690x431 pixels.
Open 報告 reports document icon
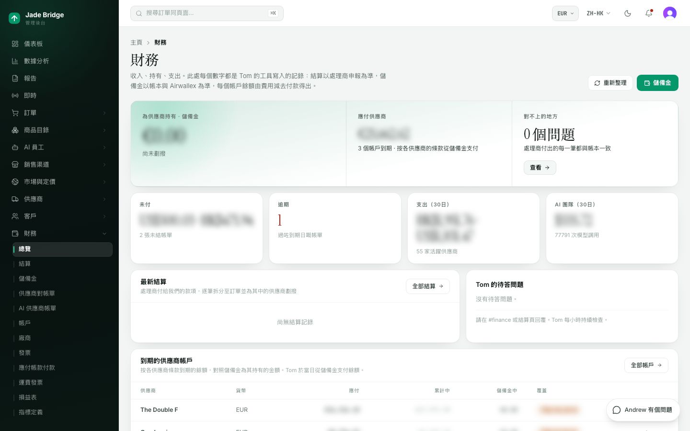15,78
